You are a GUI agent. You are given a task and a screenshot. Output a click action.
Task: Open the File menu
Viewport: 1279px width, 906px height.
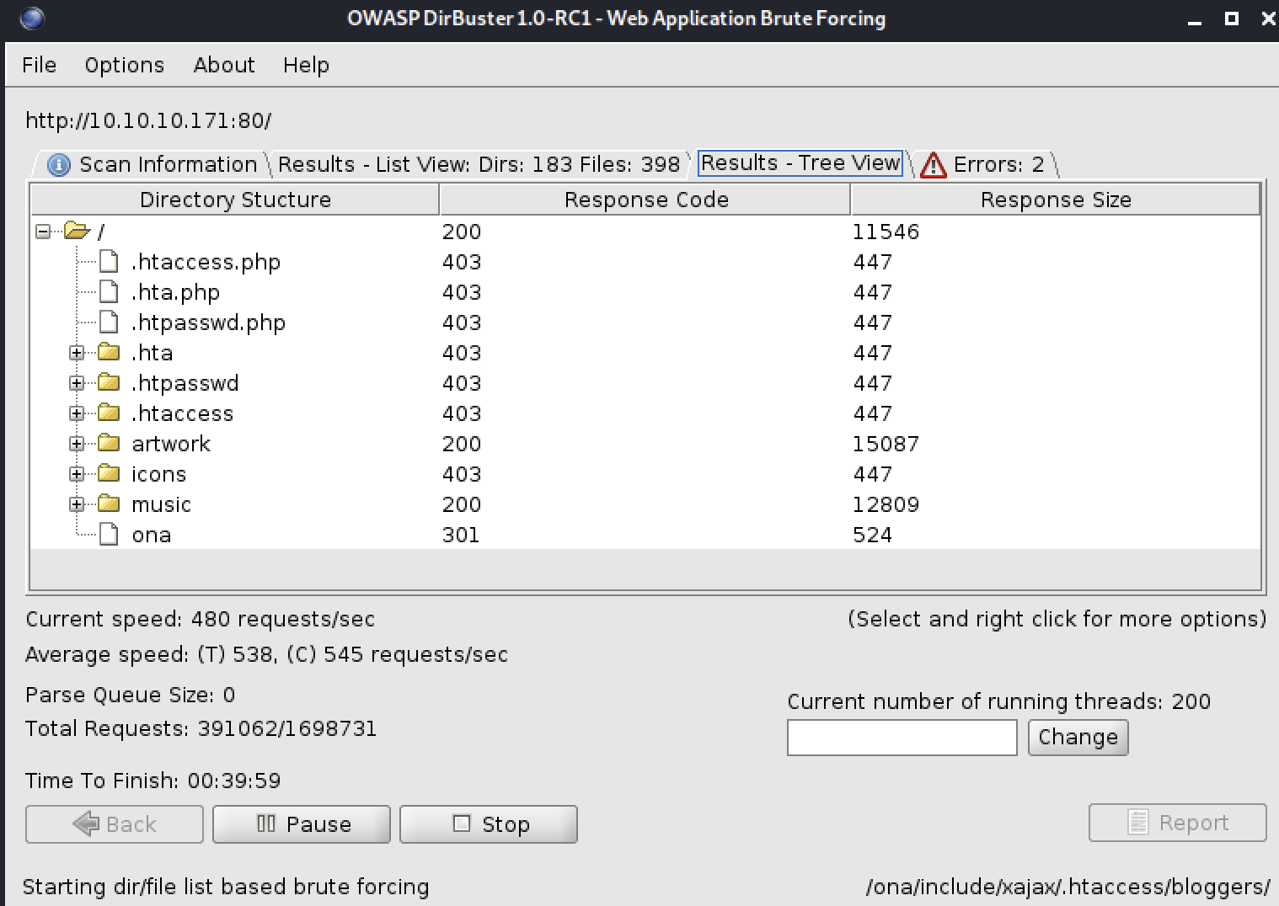pyautogui.click(x=39, y=65)
